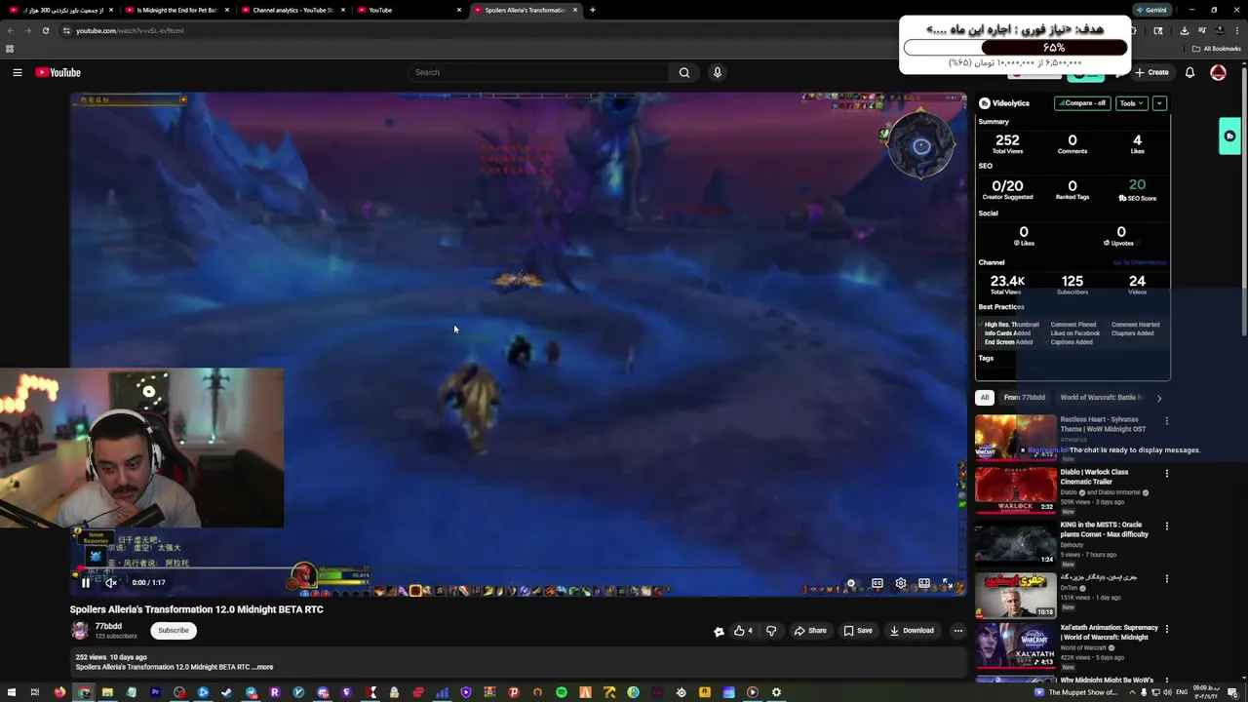Seek using the video progress bar
This screenshot has height=702, width=1248.
point(518,568)
